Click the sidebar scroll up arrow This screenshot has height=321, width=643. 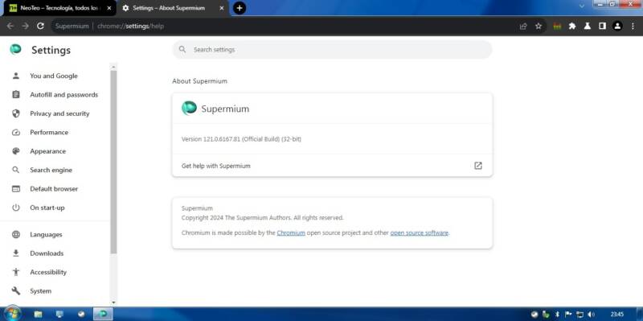tap(113, 67)
